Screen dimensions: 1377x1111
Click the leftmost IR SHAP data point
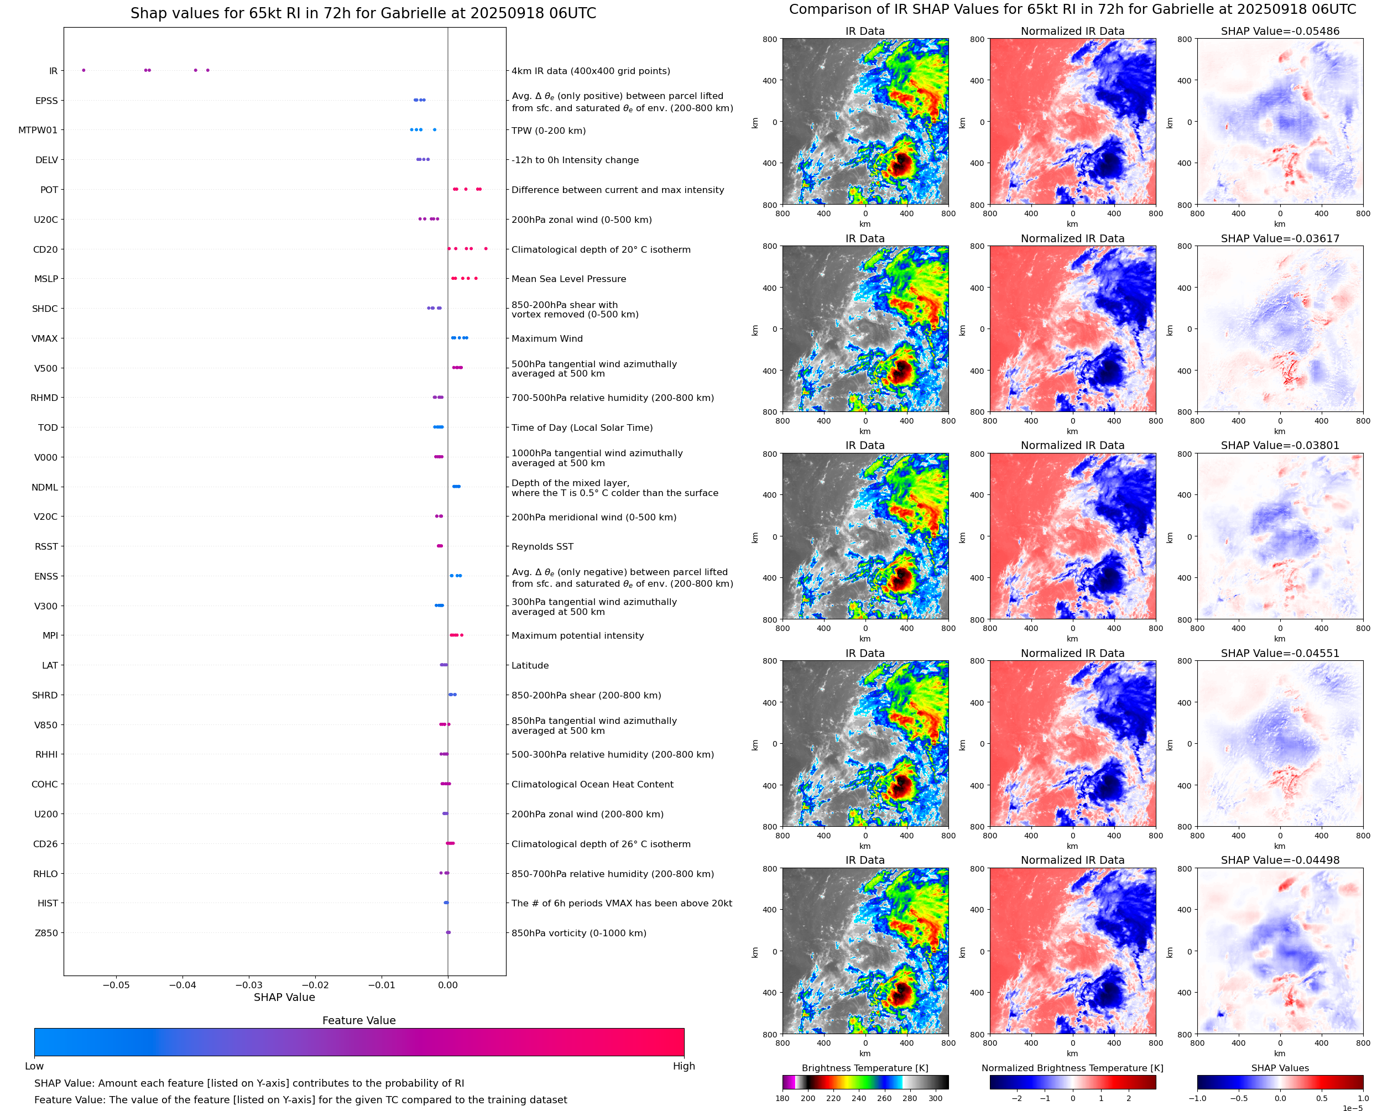84,70
